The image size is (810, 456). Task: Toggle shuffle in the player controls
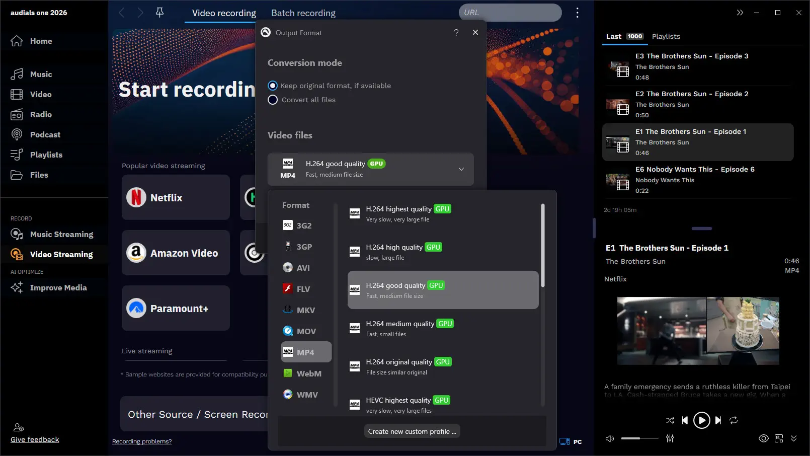click(x=670, y=420)
